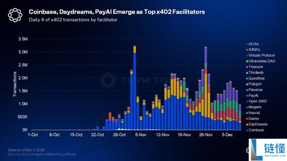The image size is (287, 161).
Task: Click 'Data as of Dec 7, 2025' footnote
Action: 26,150
